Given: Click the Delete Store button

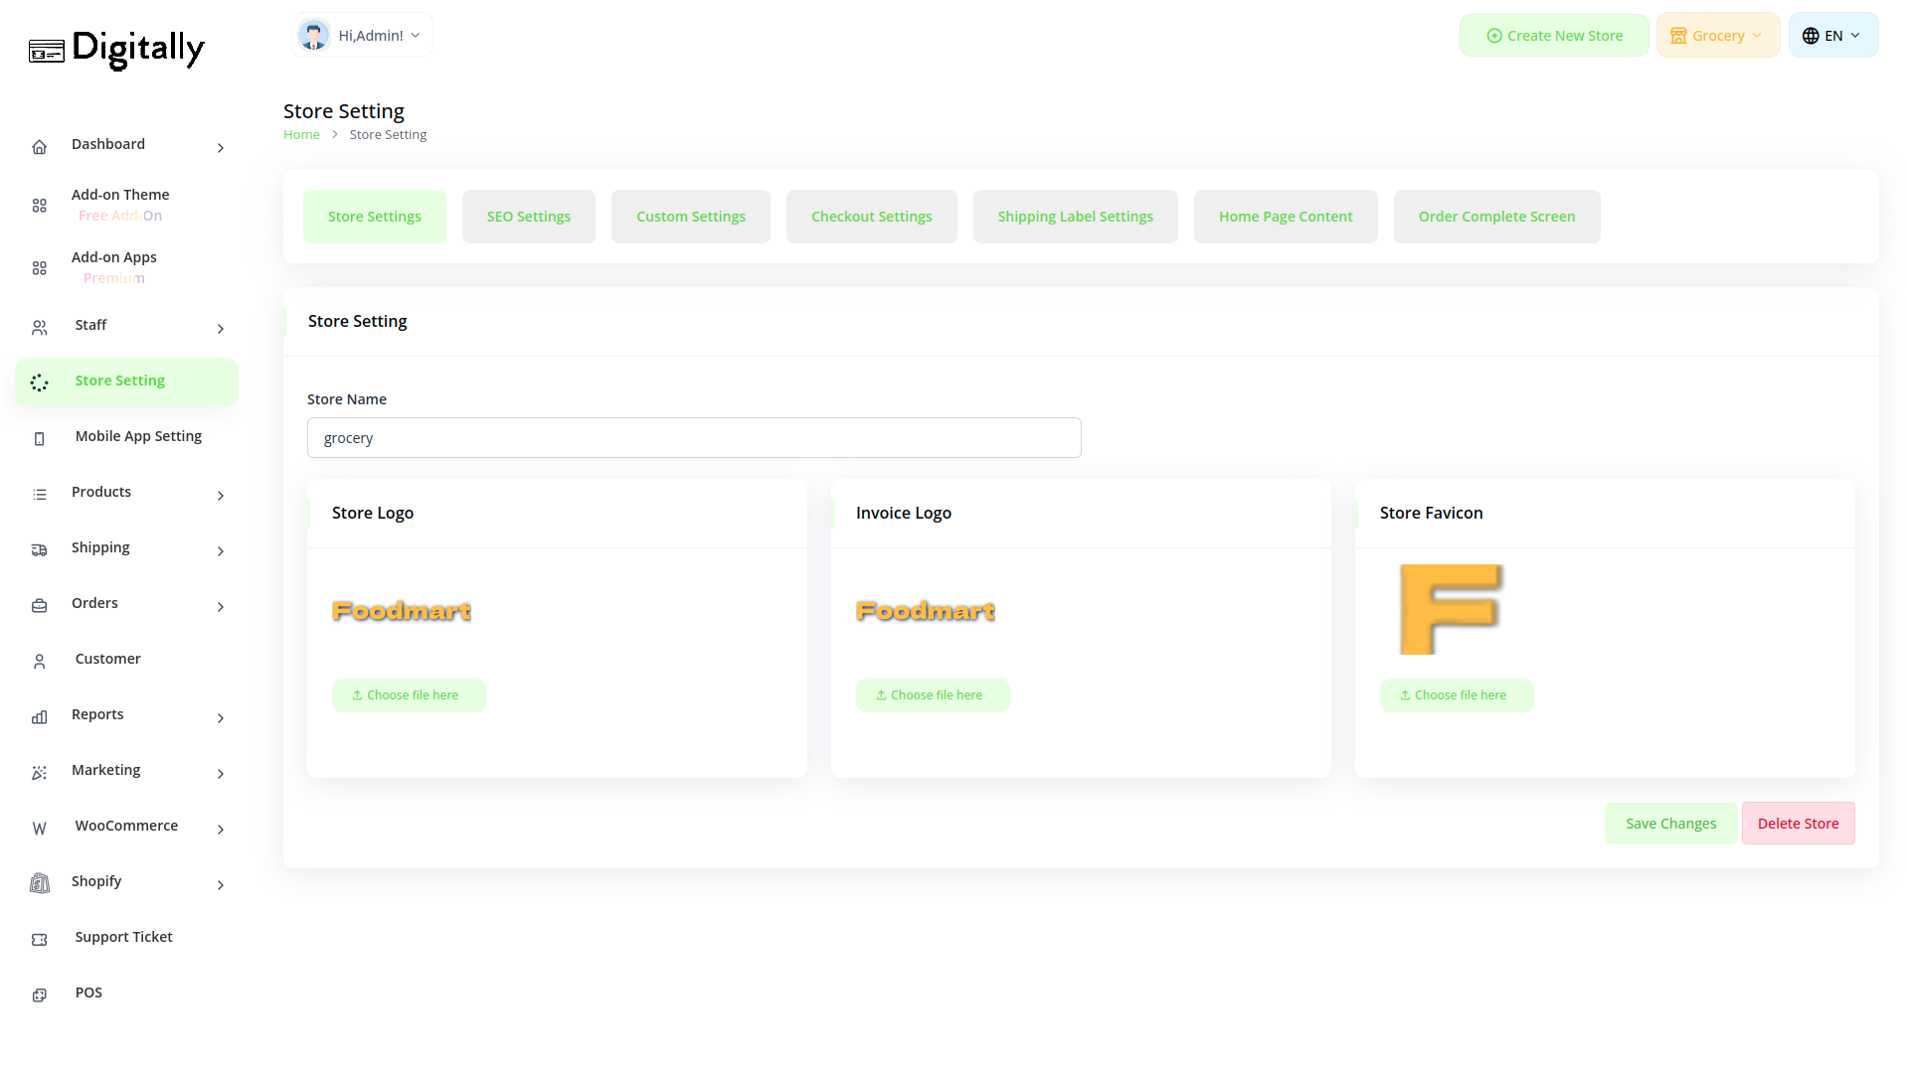Looking at the screenshot, I should pos(1798,824).
